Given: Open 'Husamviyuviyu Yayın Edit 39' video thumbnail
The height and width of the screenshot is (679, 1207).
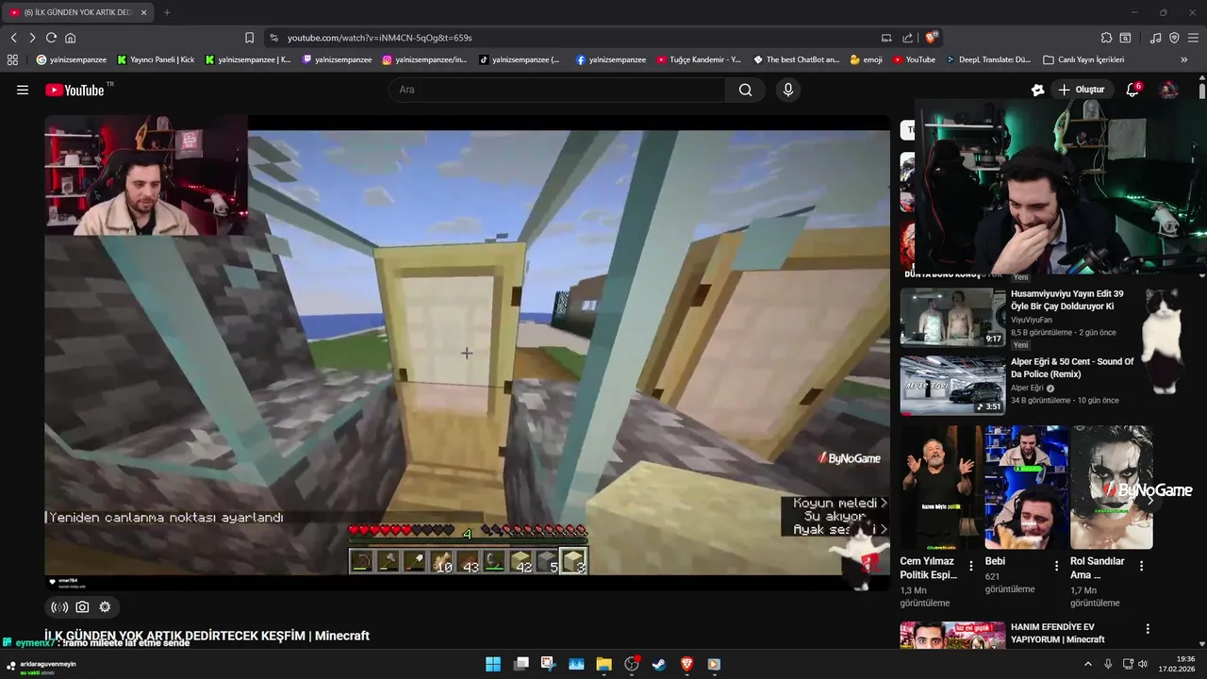Looking at the screenshot, I should (952, 317).
